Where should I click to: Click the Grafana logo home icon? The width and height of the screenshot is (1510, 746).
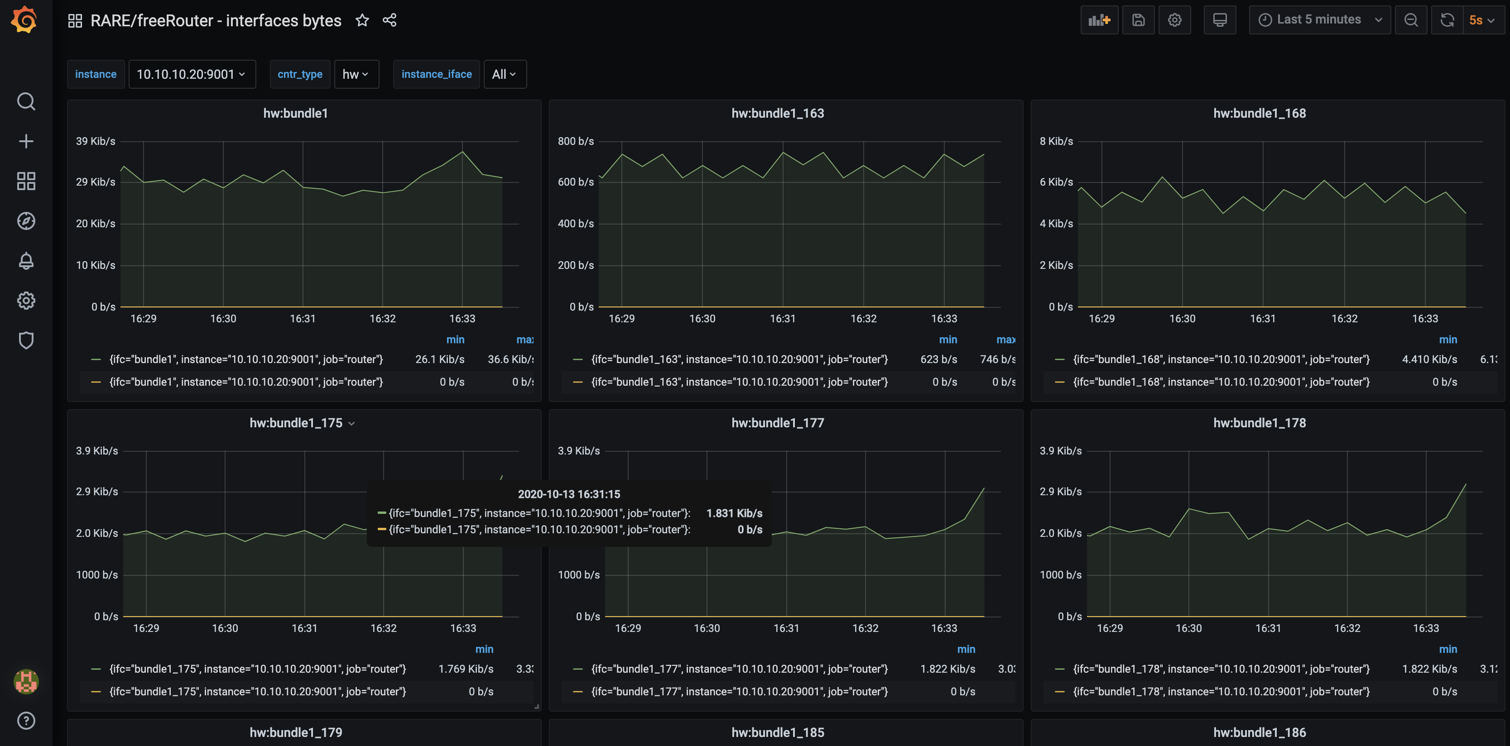pyautogui.click(x=24, y=20)
